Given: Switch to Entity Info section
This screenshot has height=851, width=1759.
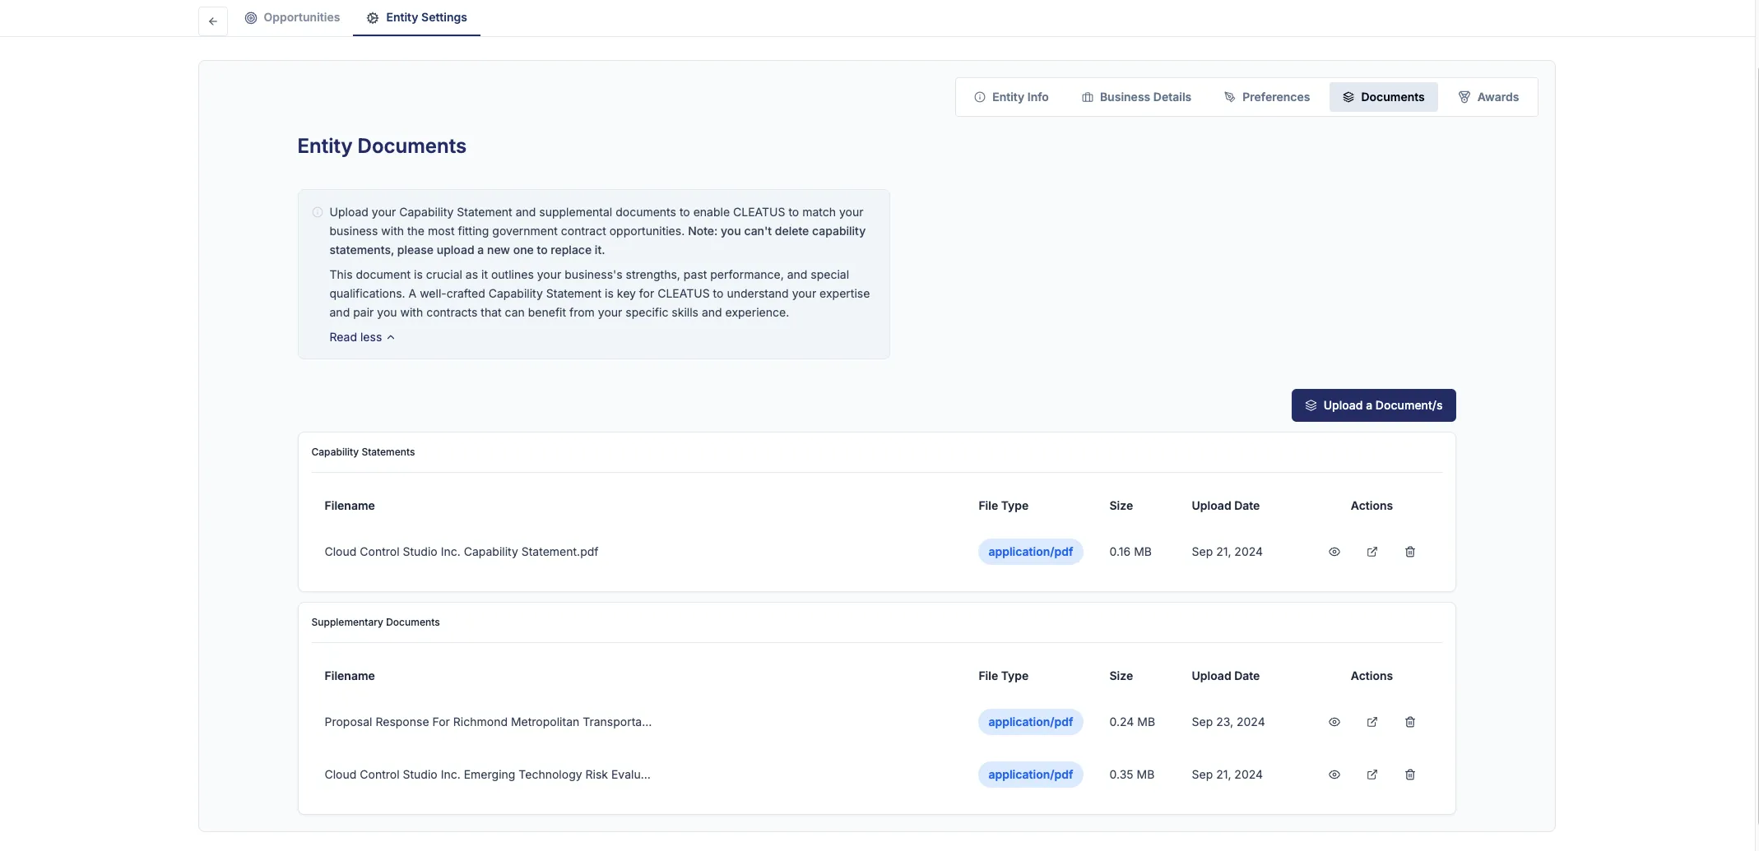Looking at the screenshot, I should point(1011,97).
